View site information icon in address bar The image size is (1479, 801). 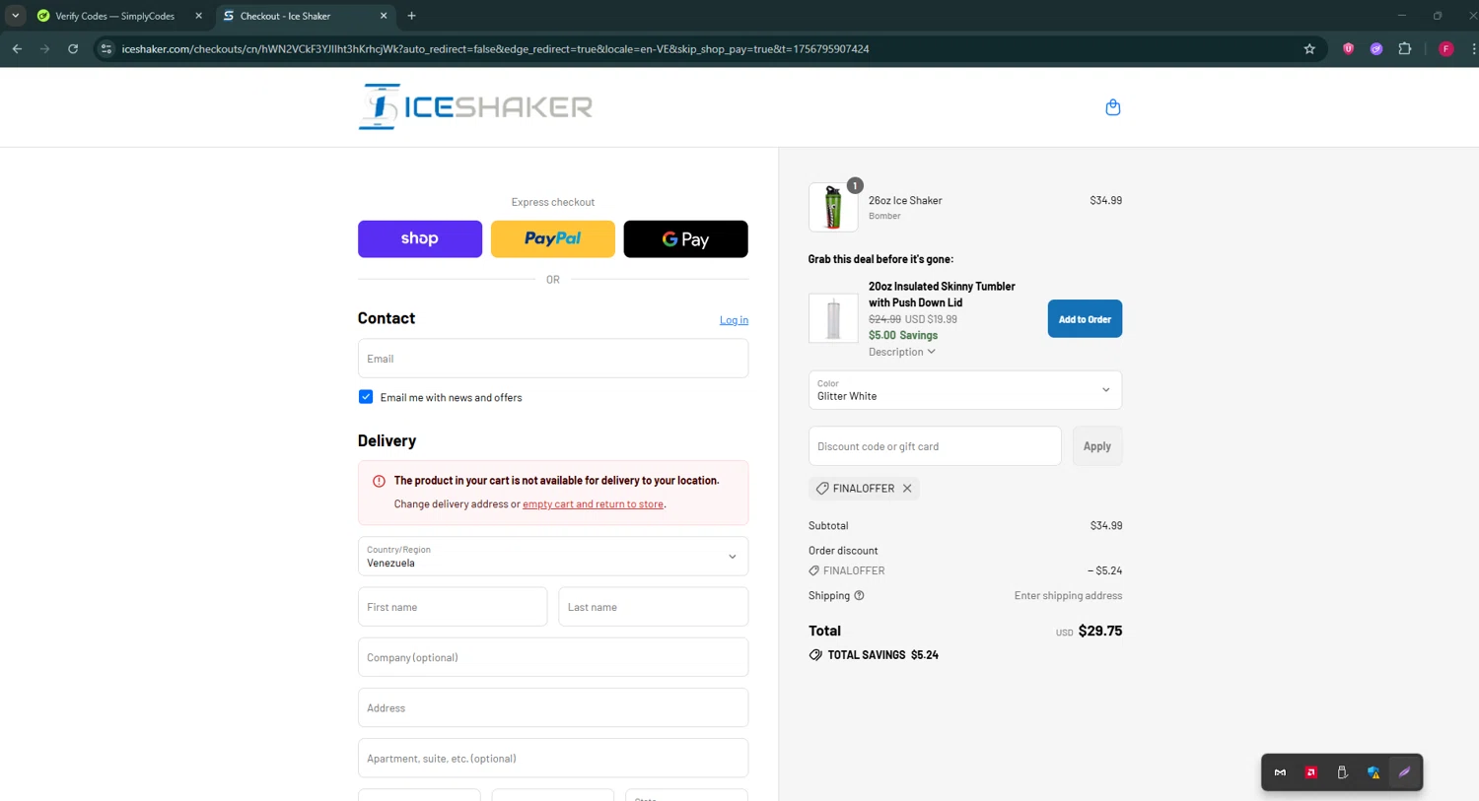point(106,48)
